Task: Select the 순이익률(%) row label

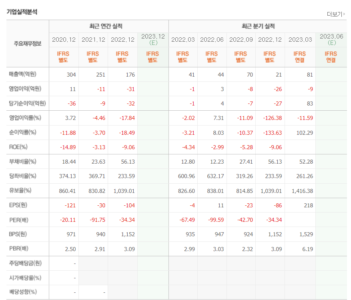Action: (22, 132)
